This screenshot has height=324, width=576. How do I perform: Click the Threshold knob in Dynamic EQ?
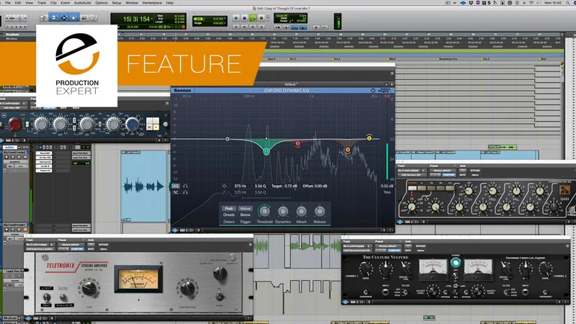[264, 211]
